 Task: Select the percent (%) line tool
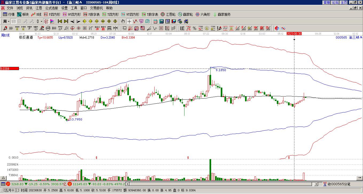click(x=195, y=28)
